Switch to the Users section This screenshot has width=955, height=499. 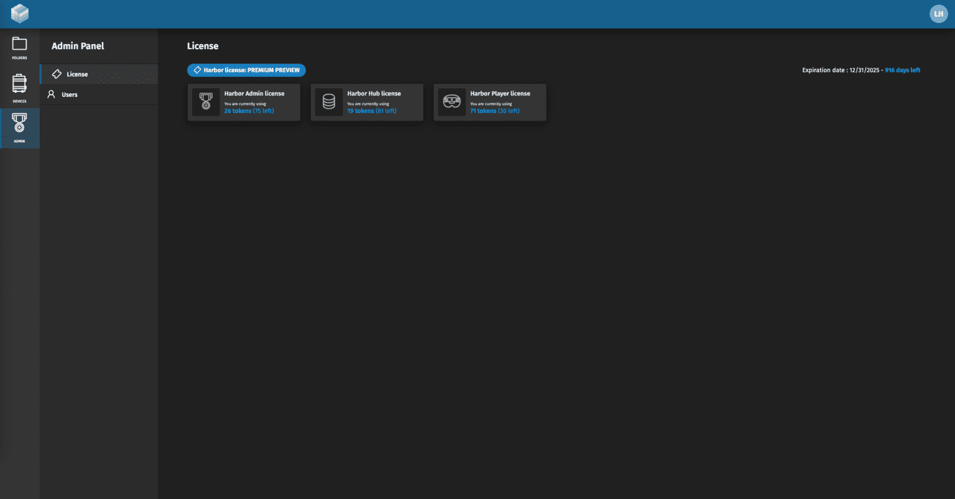click(70, 94)
